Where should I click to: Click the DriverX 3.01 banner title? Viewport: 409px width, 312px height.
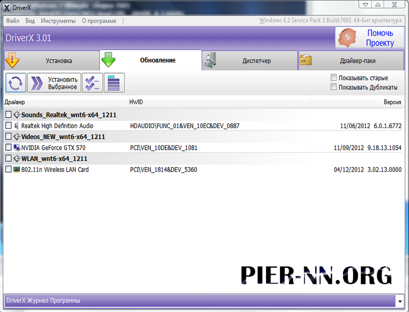tap(28, 38)
